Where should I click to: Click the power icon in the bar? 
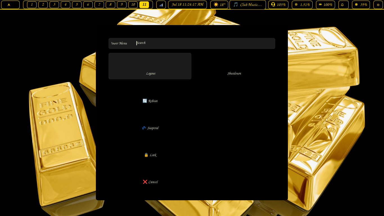click(378, 5)
